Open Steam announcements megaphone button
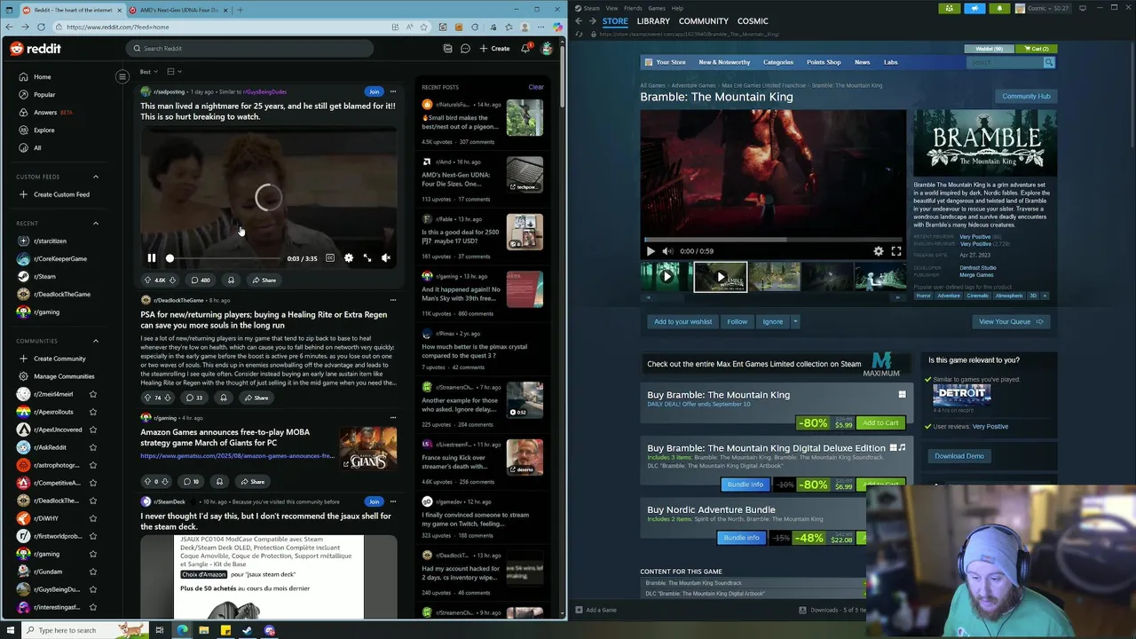The width and height of the screenshot is (1136, 639). (974, 8)
